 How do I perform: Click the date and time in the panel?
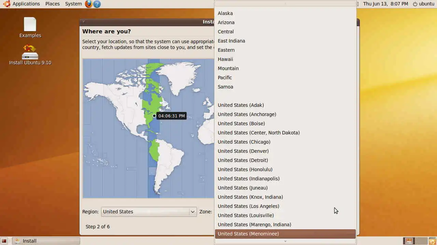click(x=385, y=4)
